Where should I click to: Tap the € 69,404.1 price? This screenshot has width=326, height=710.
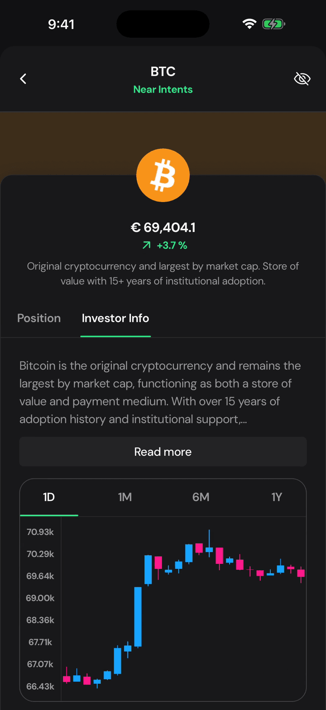163,227
